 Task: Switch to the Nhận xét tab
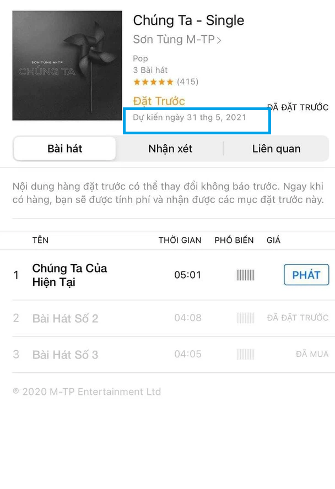[170, 149]
